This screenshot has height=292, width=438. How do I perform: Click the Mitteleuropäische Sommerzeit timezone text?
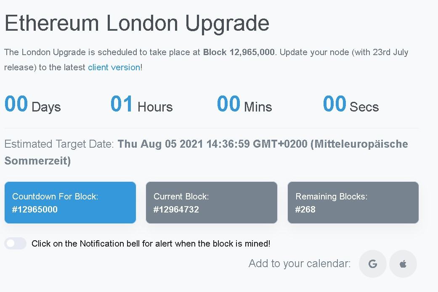pyautogui.click(x=206, y=152)
